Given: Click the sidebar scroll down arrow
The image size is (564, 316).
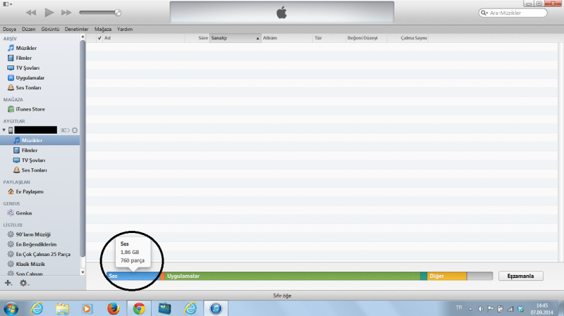Looking at the screenshot, I should [82, 272].
